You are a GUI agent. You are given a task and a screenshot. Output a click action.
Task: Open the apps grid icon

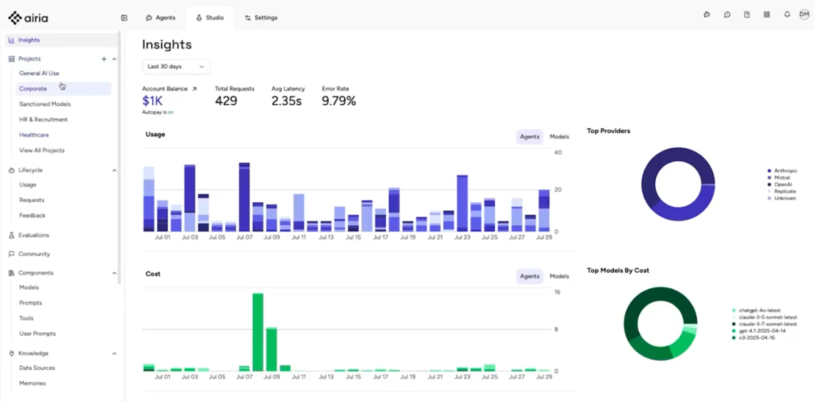pyautogui.click(x=766, y=15)
